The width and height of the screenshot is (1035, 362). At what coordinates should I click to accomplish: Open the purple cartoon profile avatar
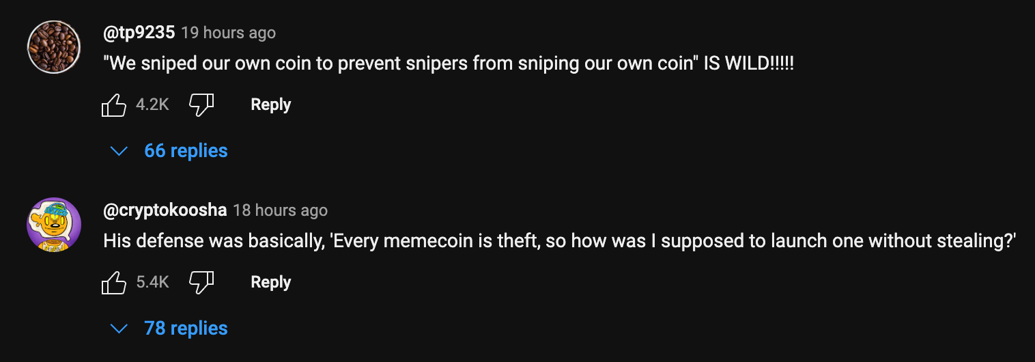[x=54, y=225]
